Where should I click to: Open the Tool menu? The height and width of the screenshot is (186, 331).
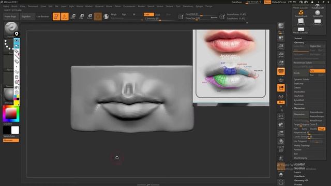click(178, 6)
